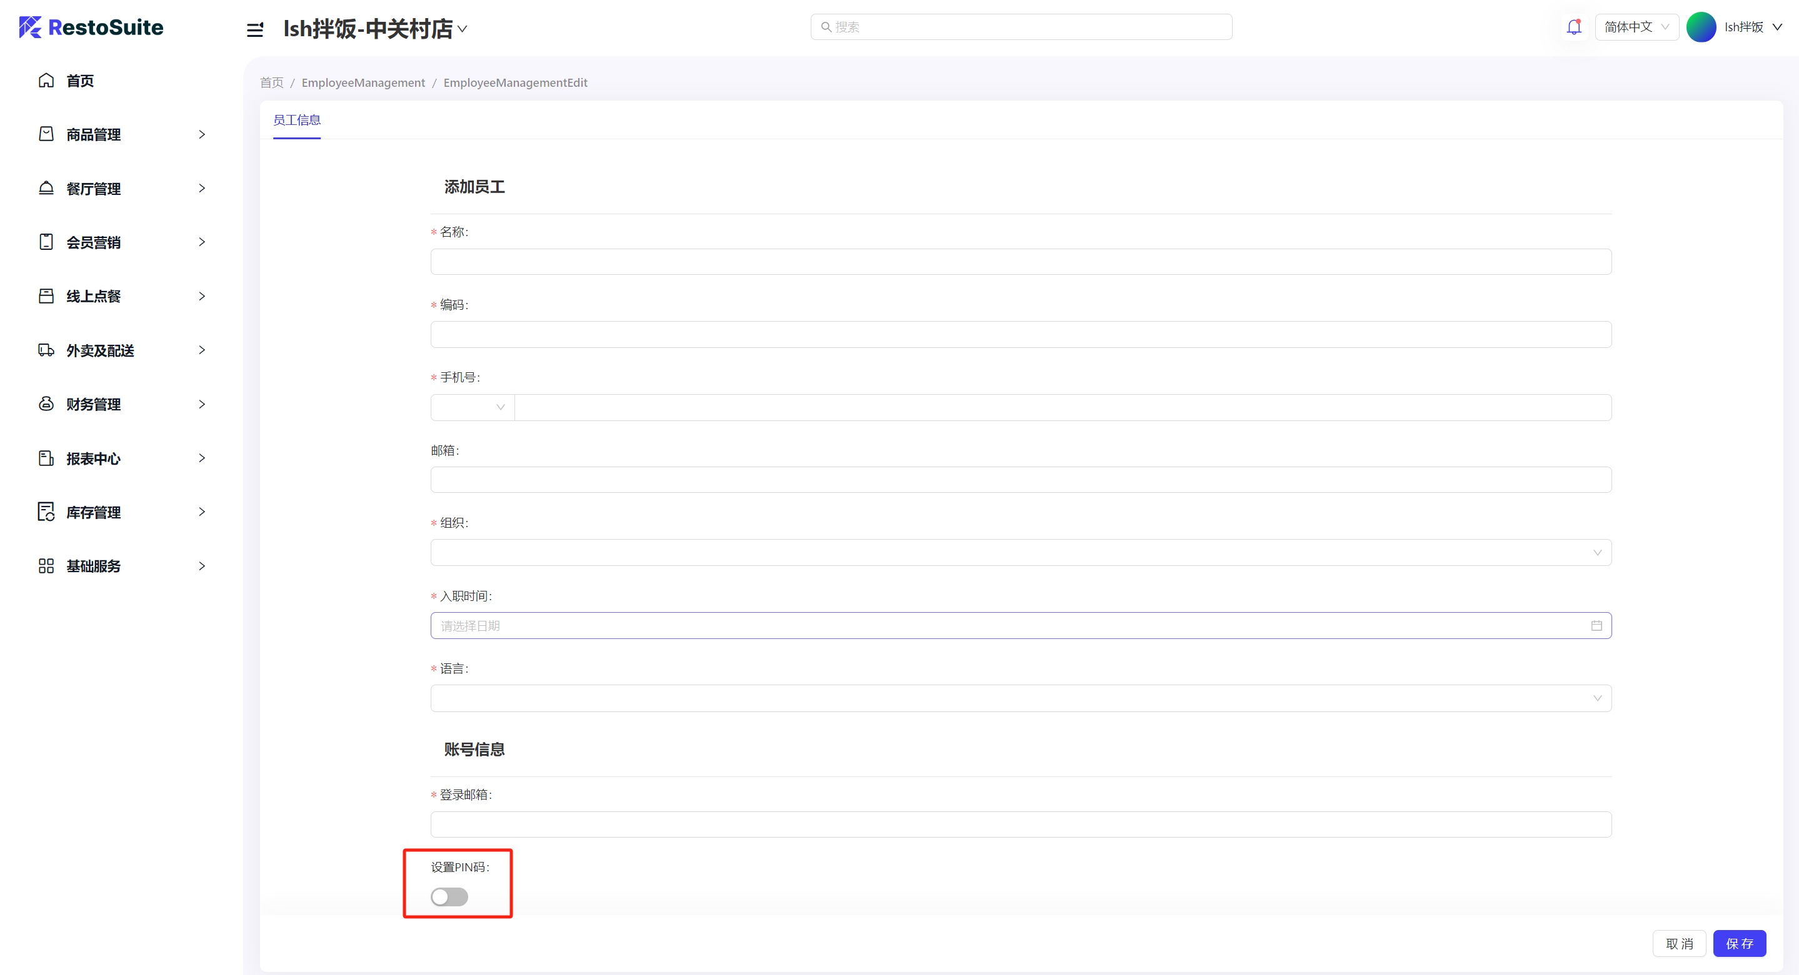Expand 线上点餐 chevron

point(202,296)
